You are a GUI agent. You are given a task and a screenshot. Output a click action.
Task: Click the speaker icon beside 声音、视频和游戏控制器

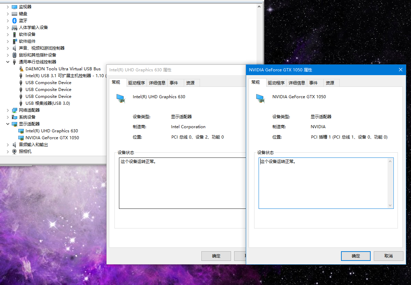pyautogui.click(x=14, y=48)
